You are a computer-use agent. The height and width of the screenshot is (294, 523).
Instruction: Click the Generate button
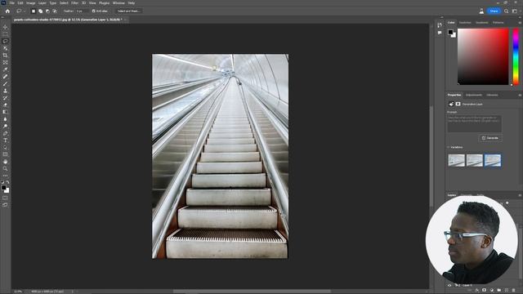click(x=490, y=138)
